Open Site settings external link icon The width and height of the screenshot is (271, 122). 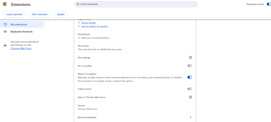point(190,57)
